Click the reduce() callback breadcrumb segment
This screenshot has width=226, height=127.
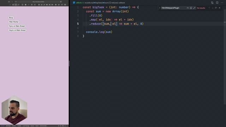(118, 3)
